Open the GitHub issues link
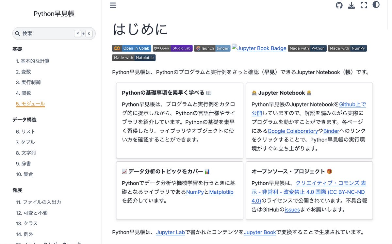 coord(292,210)
